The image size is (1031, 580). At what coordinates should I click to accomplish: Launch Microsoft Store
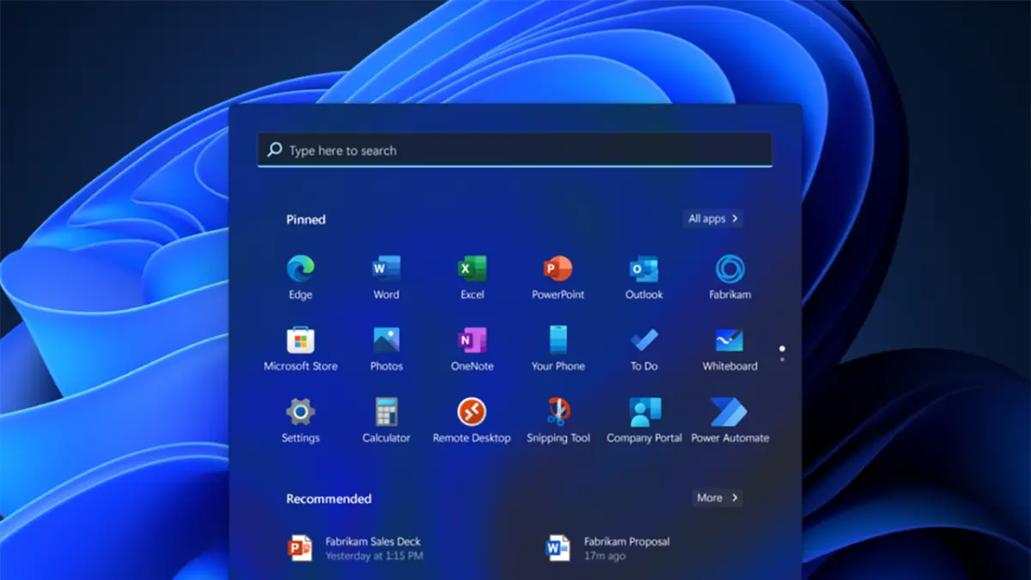coord(300,341)
